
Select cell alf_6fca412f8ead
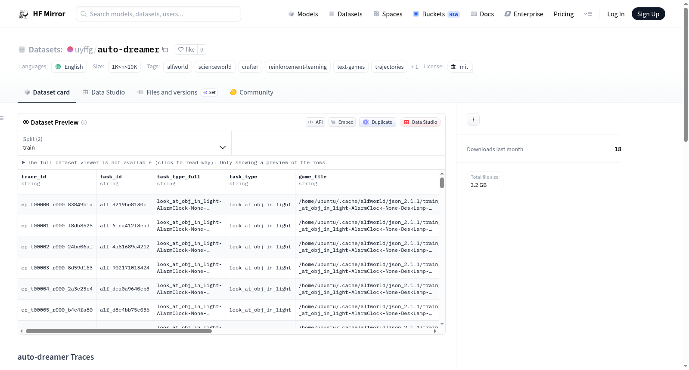[125, 226]
